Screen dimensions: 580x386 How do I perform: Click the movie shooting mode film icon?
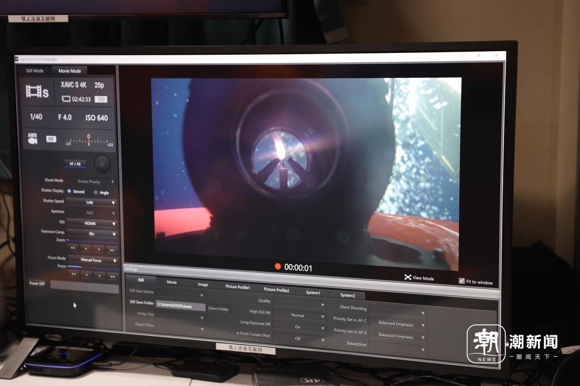37,92
